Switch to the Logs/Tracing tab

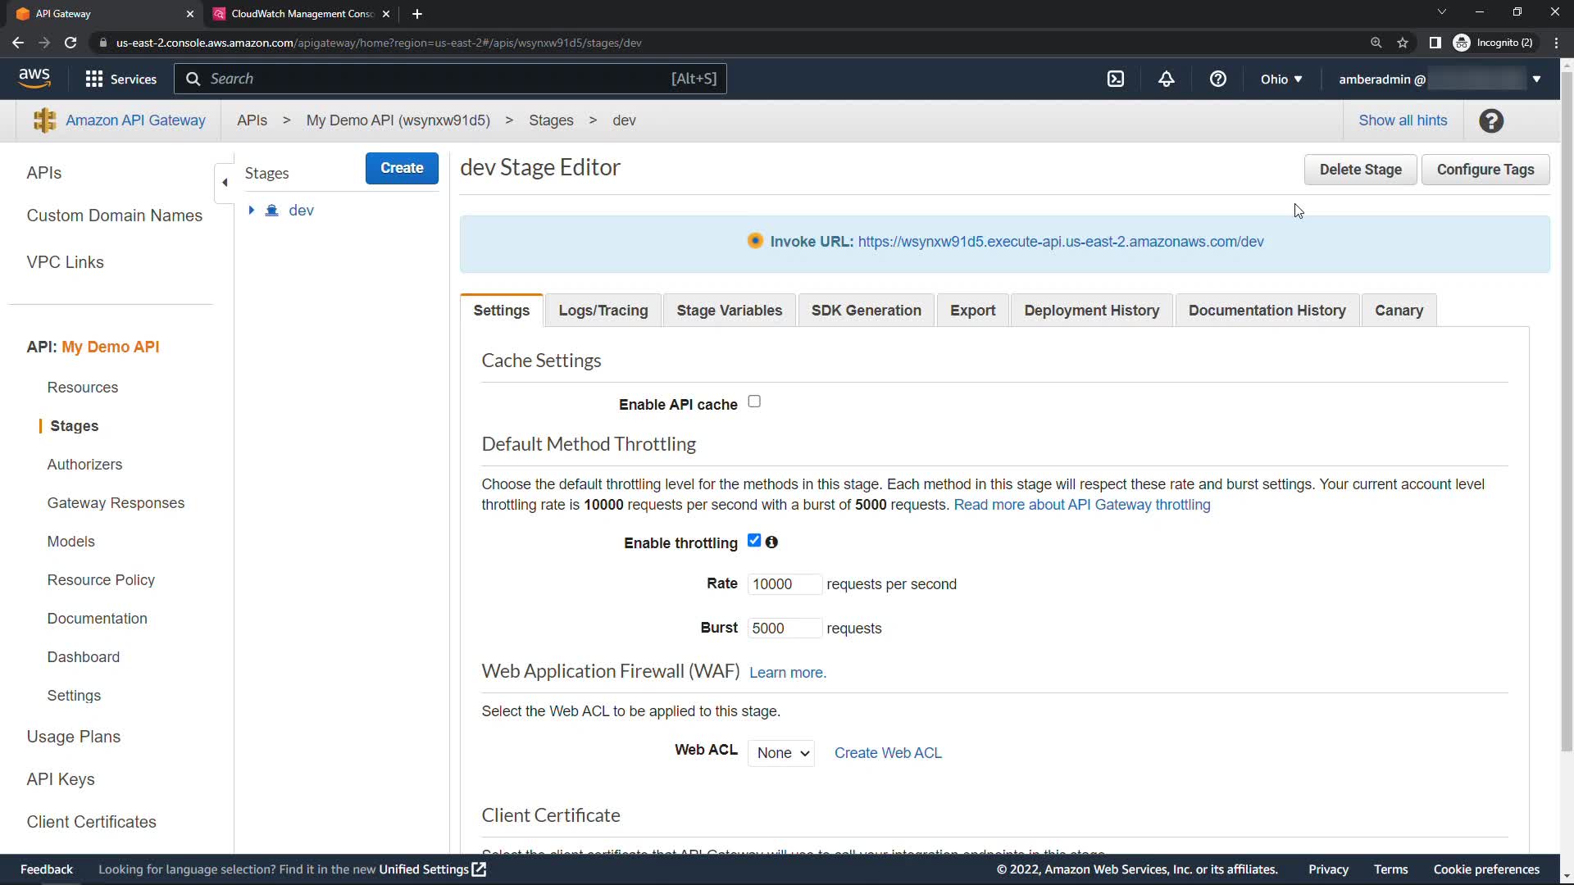tap(603, 311)
